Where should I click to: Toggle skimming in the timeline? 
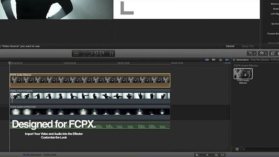207,60
